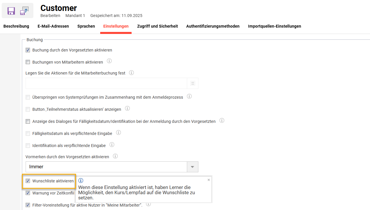
Task: Select the 'Beschreibung' tab
Action: pos(16,26)
